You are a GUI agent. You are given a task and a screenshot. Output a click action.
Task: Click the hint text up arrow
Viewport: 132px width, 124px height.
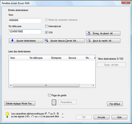(x=63, y=114)
